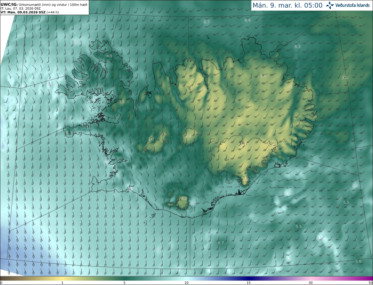Click the 2.1 value on the map
The image size is (373, 285).
click(290, 87)
